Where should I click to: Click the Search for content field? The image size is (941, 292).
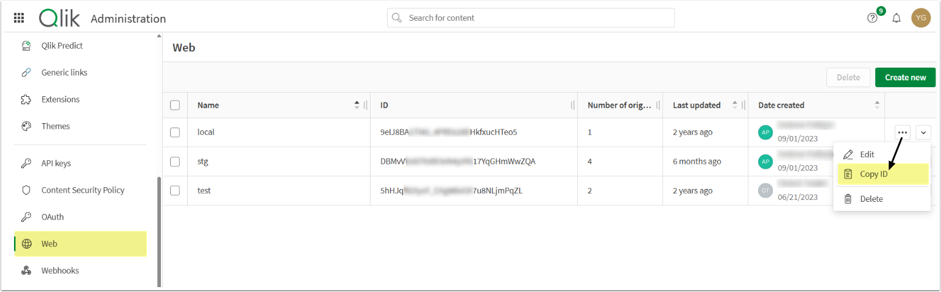[530, 18]
